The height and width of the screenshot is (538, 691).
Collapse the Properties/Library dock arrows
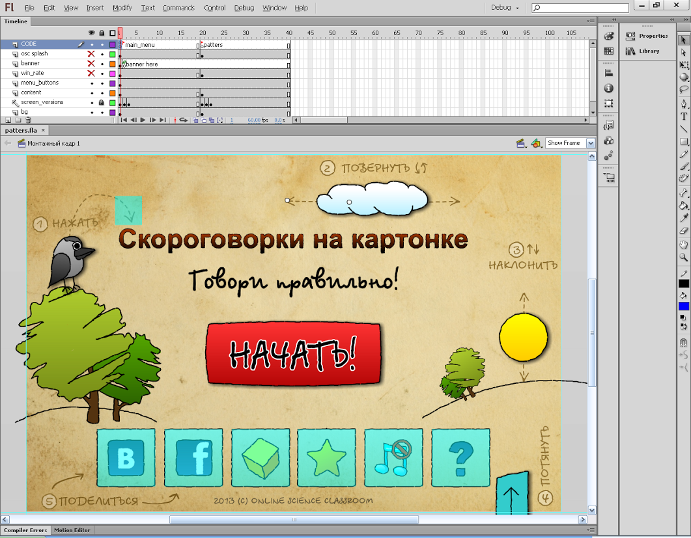[x=672, y=20]
